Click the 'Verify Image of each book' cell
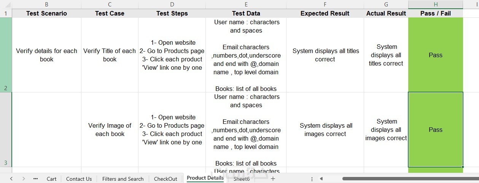 coord(110,130)
